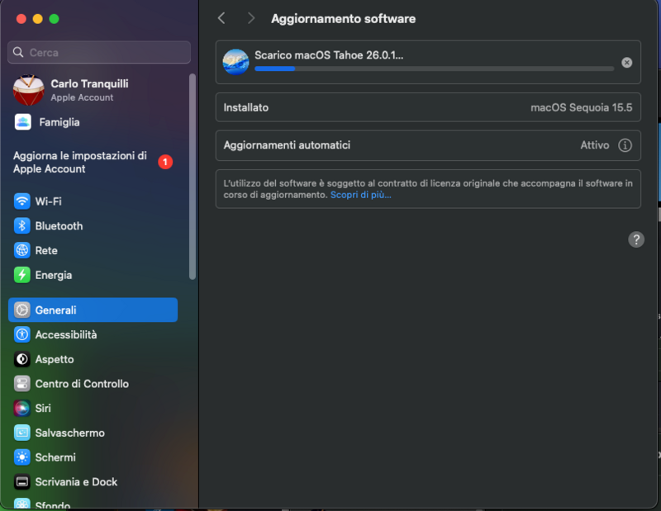Click the macOS Sequoia 15.5 value
Image resolution: width=661 pixels, height=511 pixels.
click(582, 107)
